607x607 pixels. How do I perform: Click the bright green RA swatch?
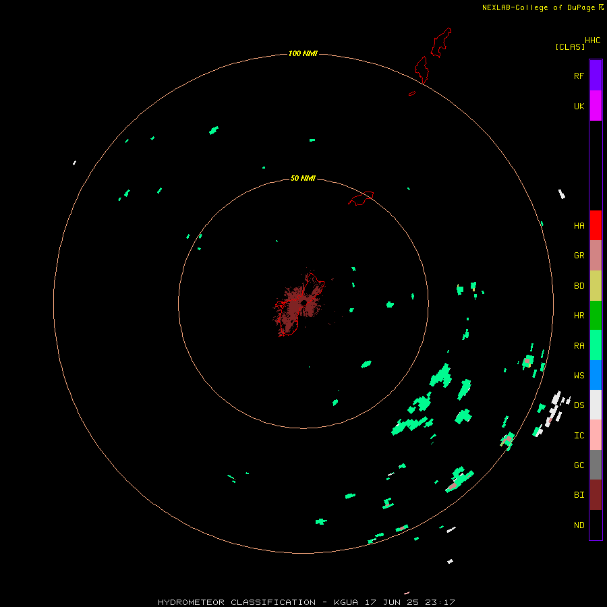pyautogui.click(x=596, y=345)
